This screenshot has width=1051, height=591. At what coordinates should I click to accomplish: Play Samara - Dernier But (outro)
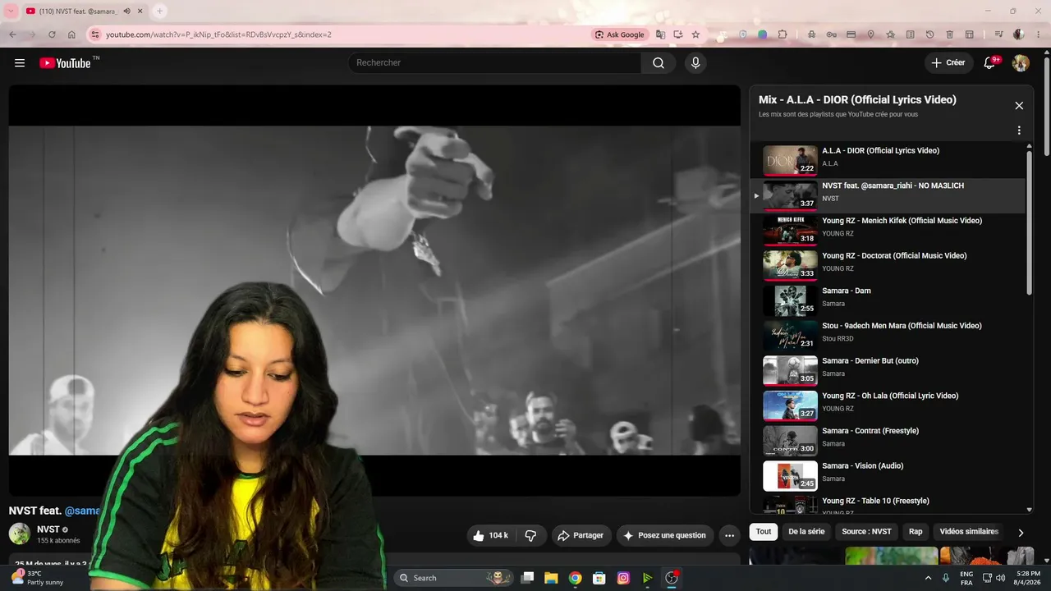[888, 371]
